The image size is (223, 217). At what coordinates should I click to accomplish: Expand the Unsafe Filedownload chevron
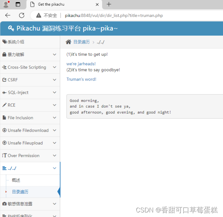pyautogui.click(x=54, y=130)
